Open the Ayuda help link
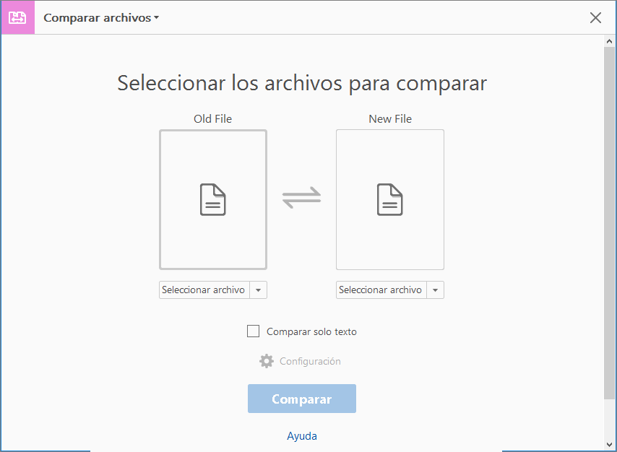Screen dimensions: 617x452 coord(301,435)
